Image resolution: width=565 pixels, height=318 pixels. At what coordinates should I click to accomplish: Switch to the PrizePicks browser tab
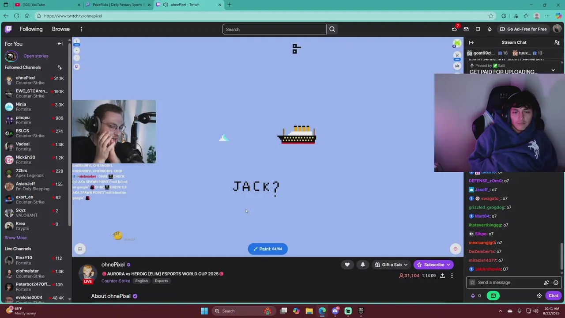118,4
